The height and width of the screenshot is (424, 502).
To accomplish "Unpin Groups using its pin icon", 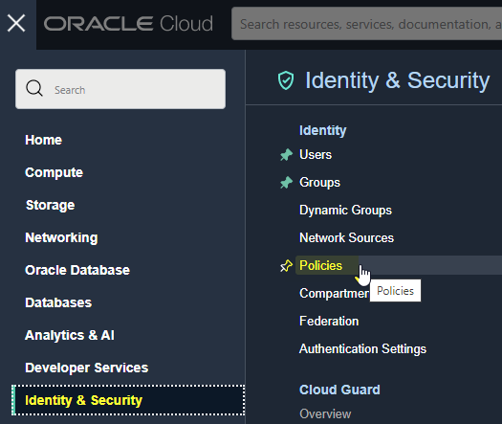I will [286, 183].
